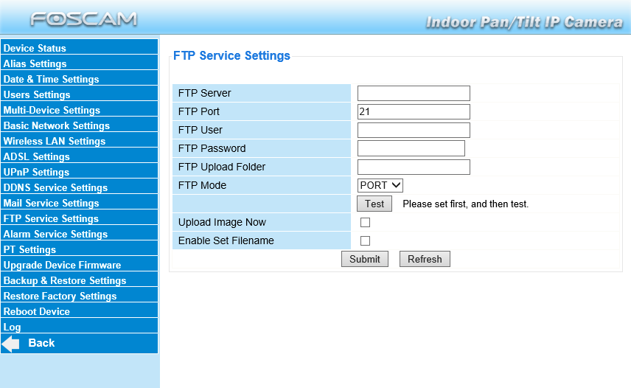Click the Refresh button
This screenshot has width=631, height=388.
point(425,259)
